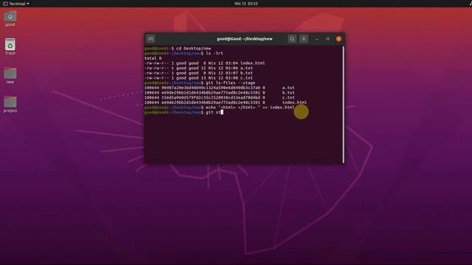Open the clock and calendar in top bar
This screenshot has width=472, height=265.
click(x=246, y=4)
